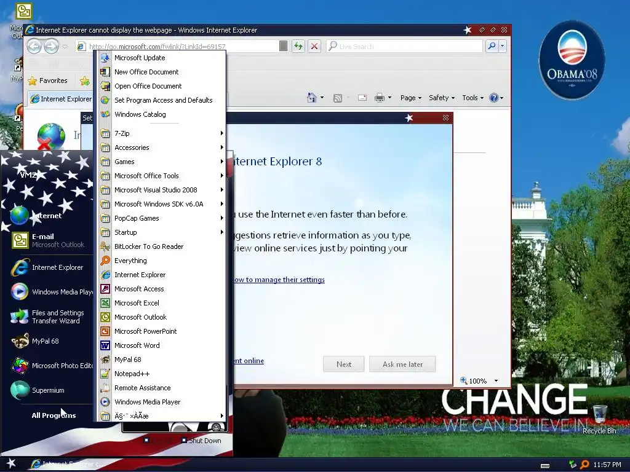The image size is (630, 472).
Task: Open E-mail Microsoft Outlook pinned item
Action: point(47,240)
